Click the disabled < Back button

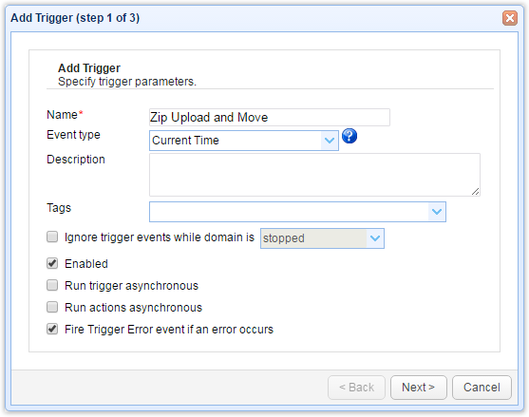coord(356,388)
